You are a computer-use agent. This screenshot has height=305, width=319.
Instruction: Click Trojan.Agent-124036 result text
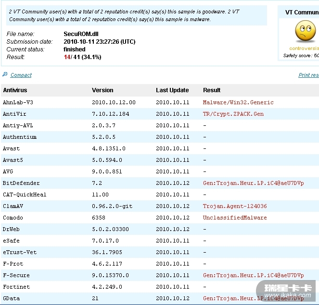pyautogui.click(x=235, y=207)
